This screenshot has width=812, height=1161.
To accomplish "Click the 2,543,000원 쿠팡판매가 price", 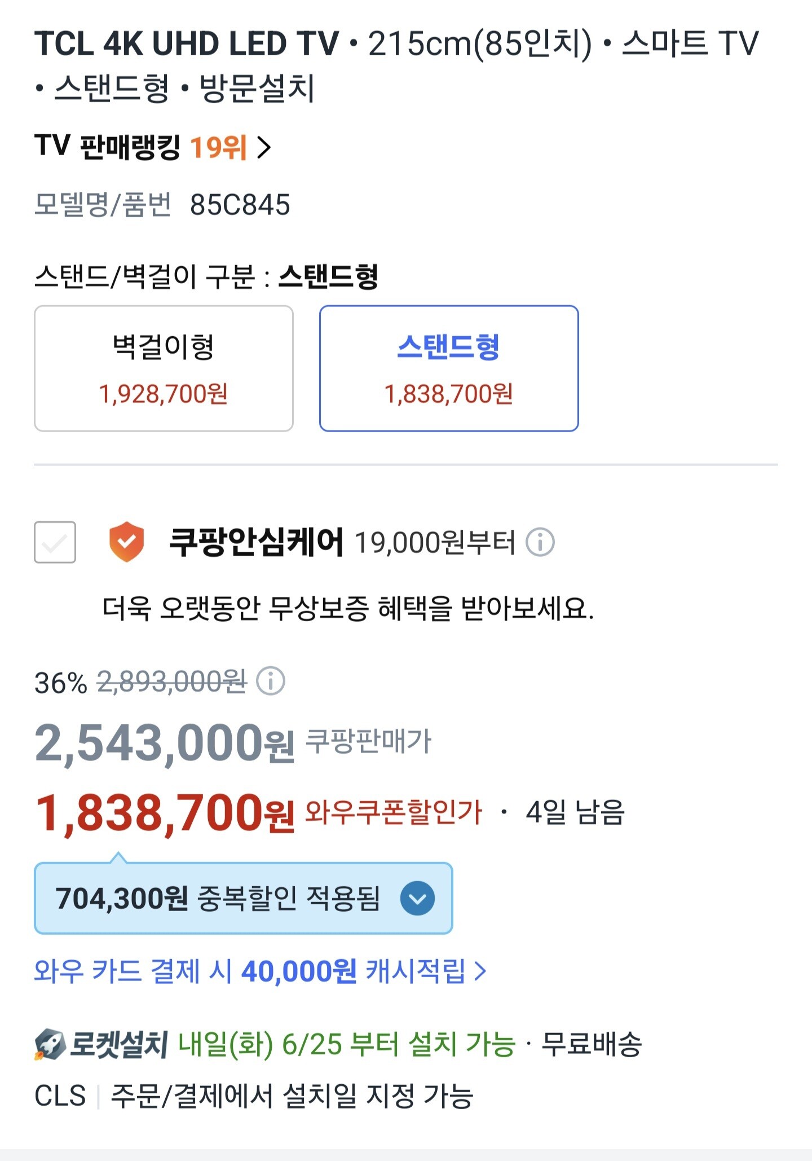I will click(x=165, y=743).
